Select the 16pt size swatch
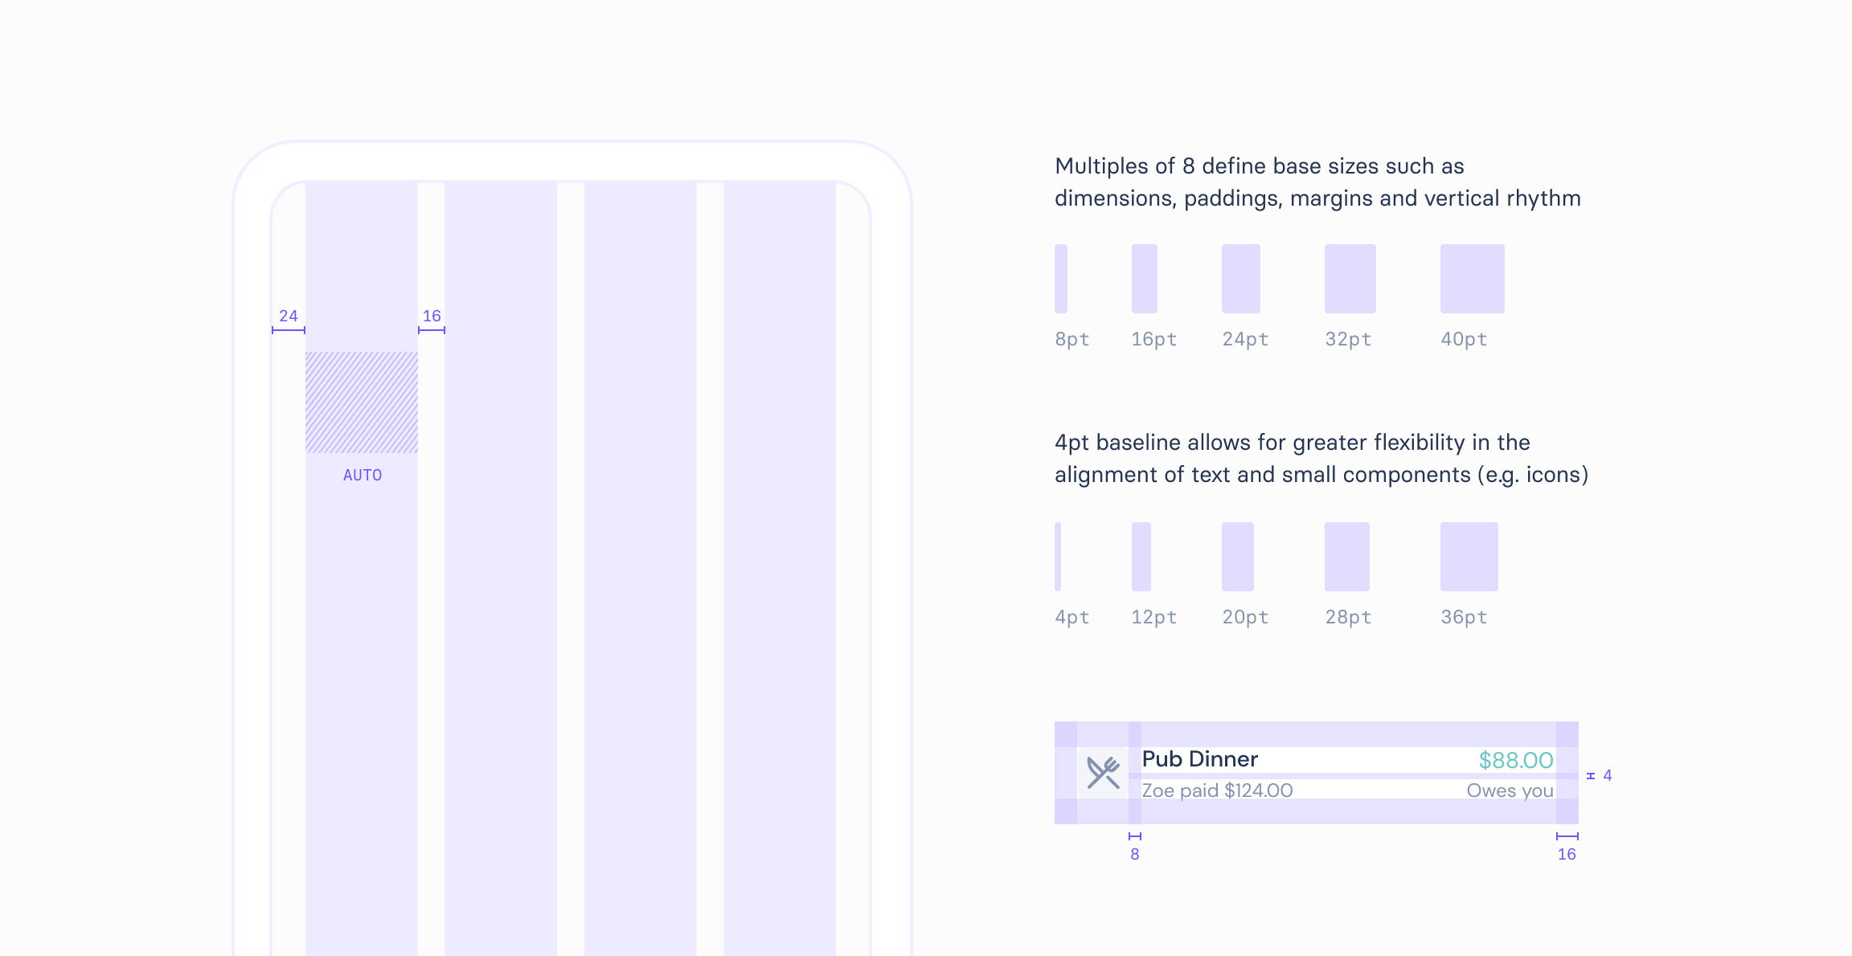1852x956 pixels. [1144, 279]
